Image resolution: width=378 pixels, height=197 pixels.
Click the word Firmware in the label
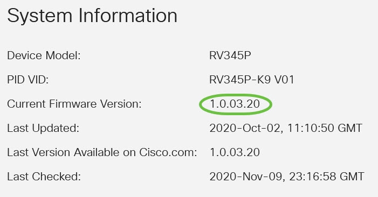click(73, 104)
